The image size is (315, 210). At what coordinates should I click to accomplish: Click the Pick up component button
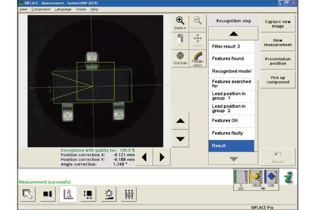278,79
